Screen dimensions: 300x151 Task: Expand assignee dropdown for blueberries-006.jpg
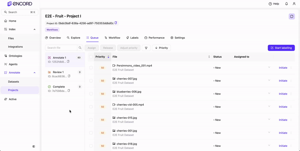pos(269,93)
